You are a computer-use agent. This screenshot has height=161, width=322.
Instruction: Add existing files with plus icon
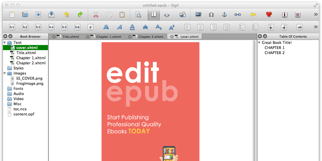click(38, 14)
